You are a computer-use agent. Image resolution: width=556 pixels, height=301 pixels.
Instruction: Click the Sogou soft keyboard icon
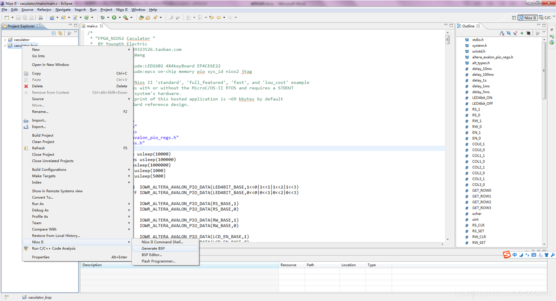[534, 255]
